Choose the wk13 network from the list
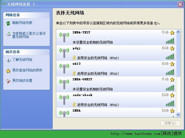Screen dimensions: 185x138 pyautogui.click(x=117, y=68)
